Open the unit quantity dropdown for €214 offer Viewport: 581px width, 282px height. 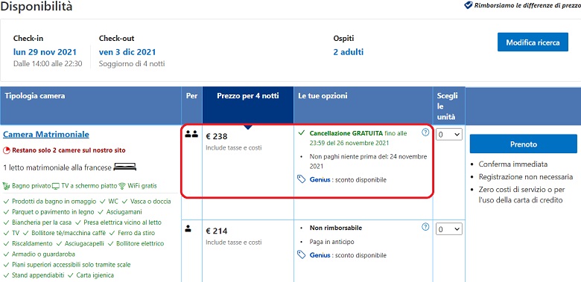click(449, 229)
